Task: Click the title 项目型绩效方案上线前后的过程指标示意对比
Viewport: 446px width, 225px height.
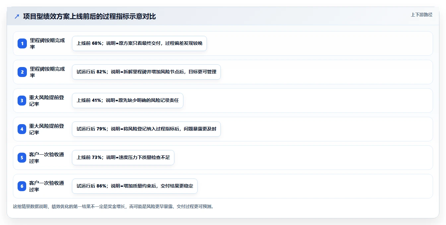Action: tap(90, 17)
